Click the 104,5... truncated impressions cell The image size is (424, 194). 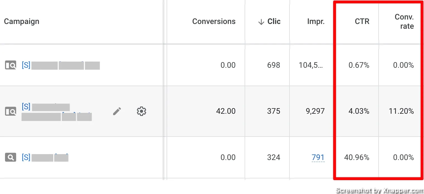[311, 65]
